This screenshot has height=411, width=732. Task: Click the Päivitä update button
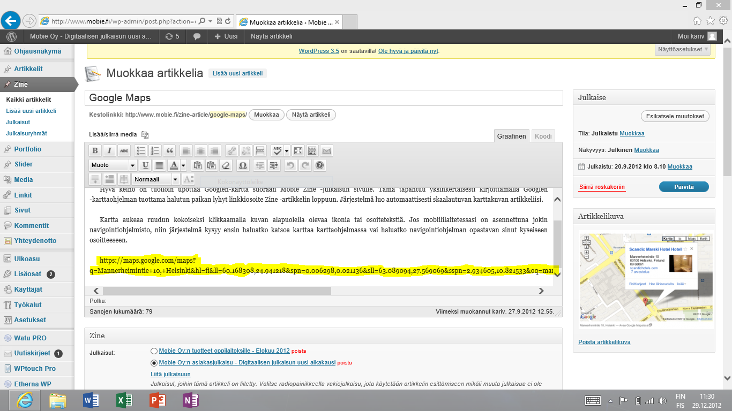683,187
